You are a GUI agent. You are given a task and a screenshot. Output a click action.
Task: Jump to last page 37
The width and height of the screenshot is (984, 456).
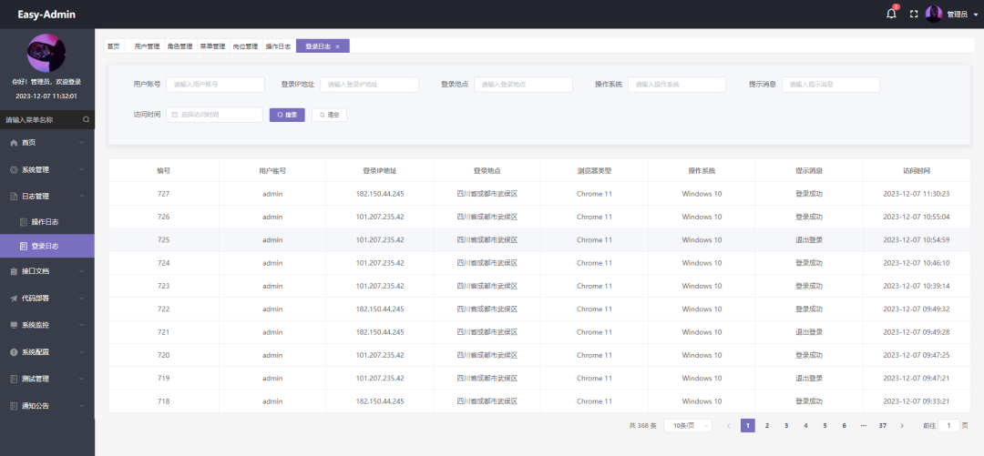coord(882,425)
